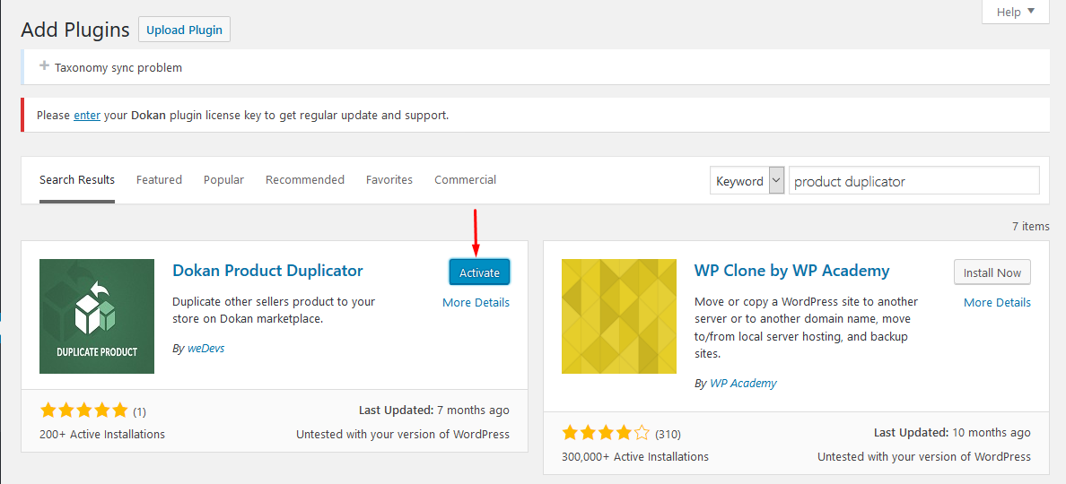Select the Search Results tab

pos(77,180)
